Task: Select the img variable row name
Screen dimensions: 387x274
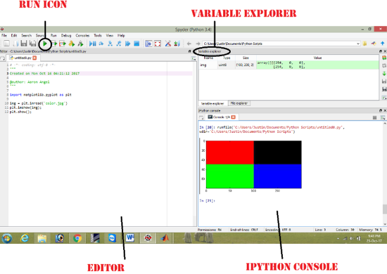Action: [x=204, y=65]
